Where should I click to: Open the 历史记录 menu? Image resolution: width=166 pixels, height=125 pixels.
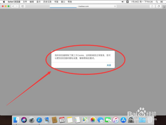[47, 2]
